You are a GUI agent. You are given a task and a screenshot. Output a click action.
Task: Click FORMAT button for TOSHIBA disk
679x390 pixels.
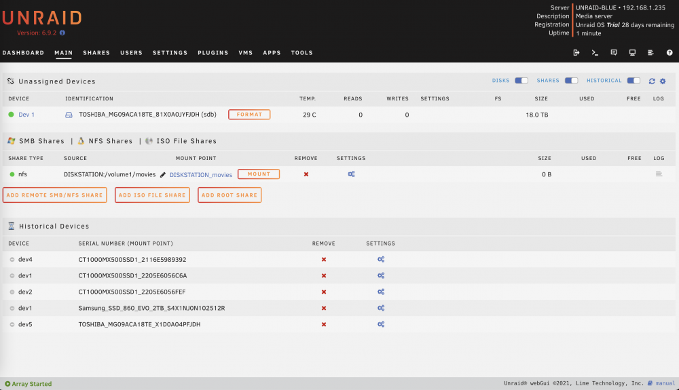click(x=249, y=115)
